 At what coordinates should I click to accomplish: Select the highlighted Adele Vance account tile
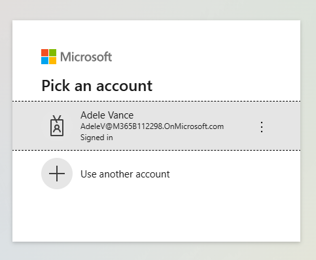point(156,126)
